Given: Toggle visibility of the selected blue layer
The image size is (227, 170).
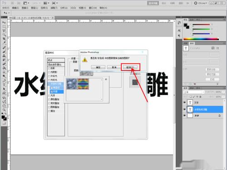Looking at the screenshot, I should (x=184, y=109).
